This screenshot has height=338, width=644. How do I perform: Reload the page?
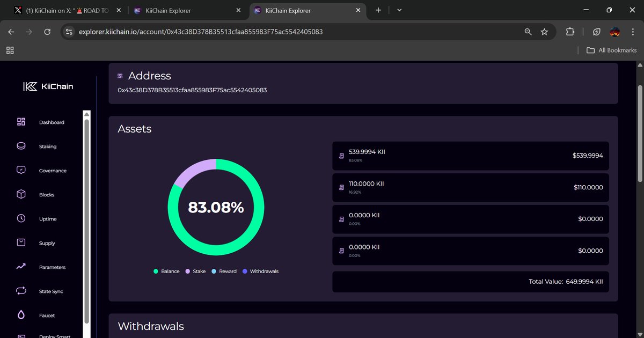click(47, 32)
